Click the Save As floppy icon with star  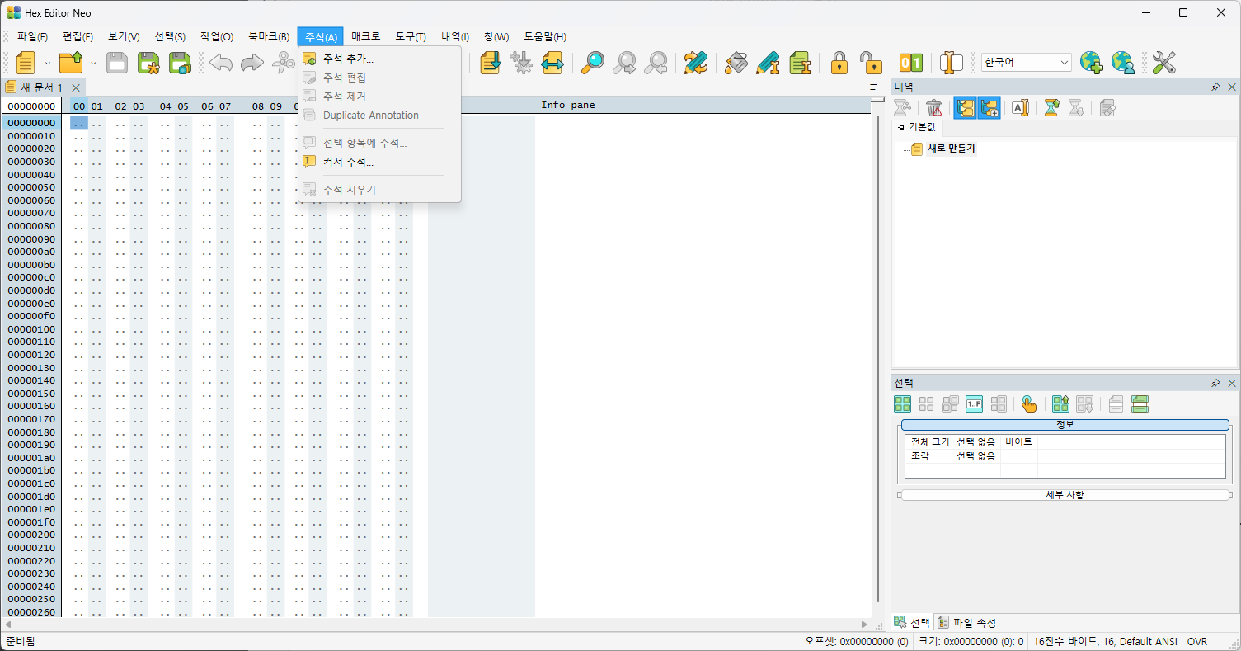[x=148, y=63]
